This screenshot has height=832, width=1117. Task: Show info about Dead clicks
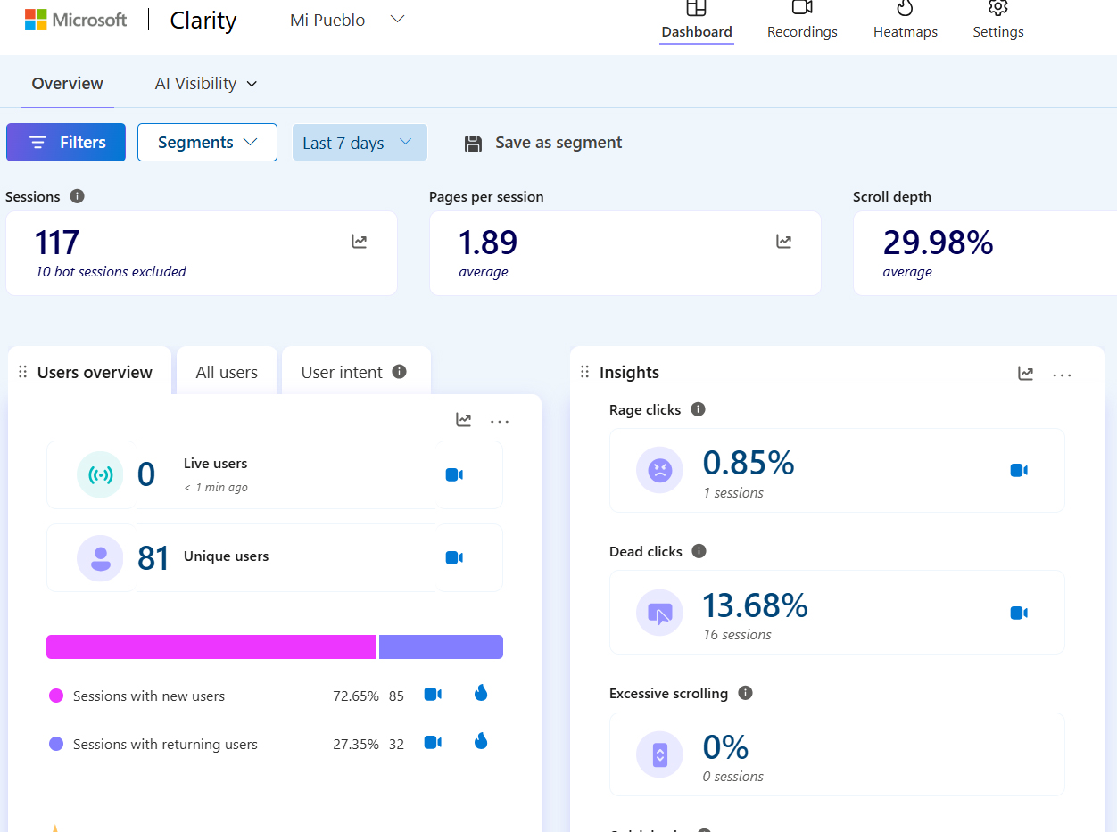pos(699,551)
